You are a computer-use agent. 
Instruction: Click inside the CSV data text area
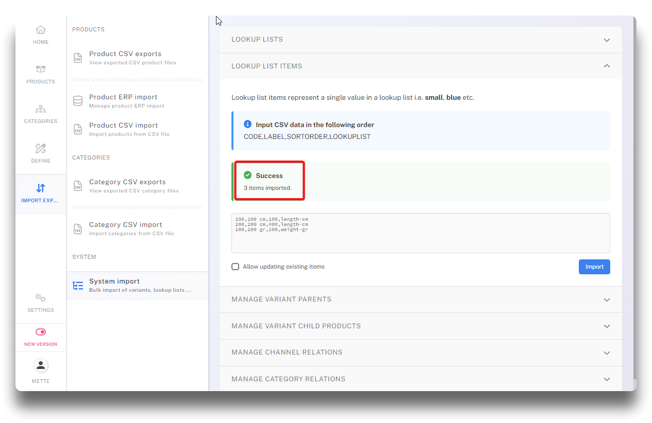pyautogui.click(x=420, y=239)
